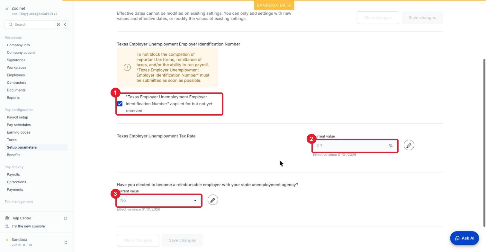Click Try the new console

coord(28,226)
